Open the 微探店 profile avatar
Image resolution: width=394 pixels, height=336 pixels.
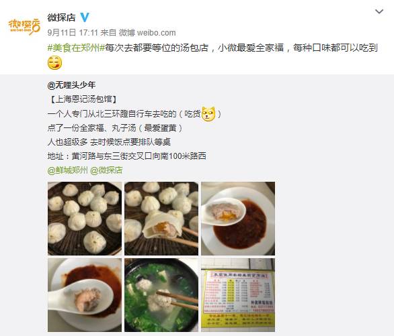point(24,26)
